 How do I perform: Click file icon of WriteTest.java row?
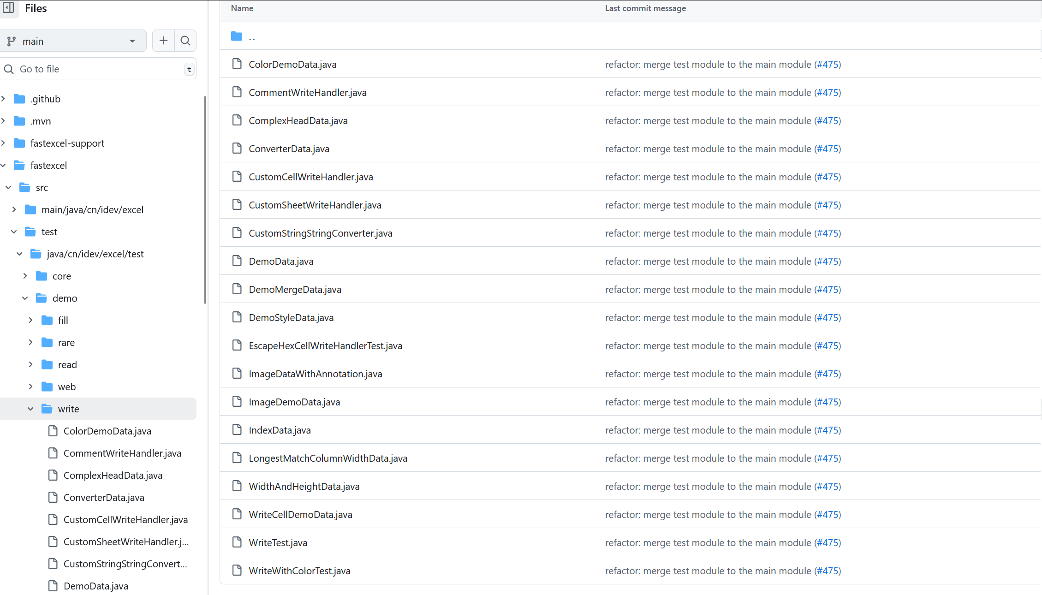[237, 542]
